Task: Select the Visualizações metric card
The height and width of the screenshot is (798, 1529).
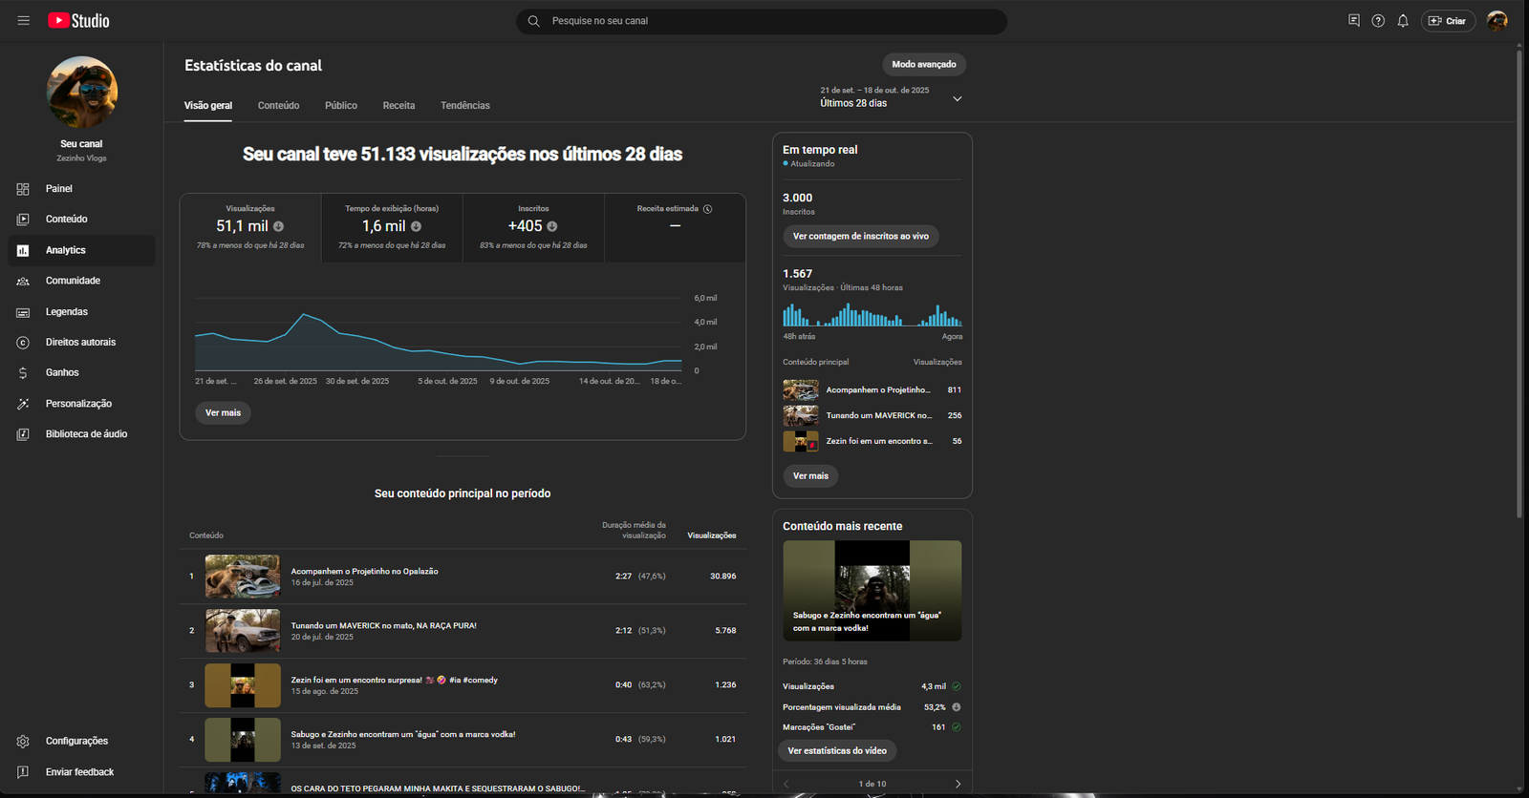Action: (250, 227)
